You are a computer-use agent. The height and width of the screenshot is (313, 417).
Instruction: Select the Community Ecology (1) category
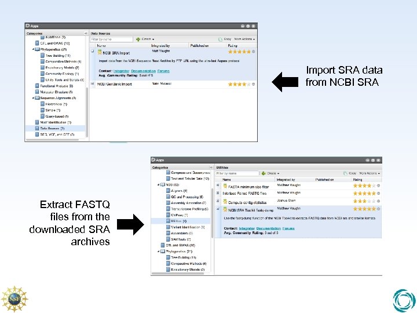click(x=62, y=74)
